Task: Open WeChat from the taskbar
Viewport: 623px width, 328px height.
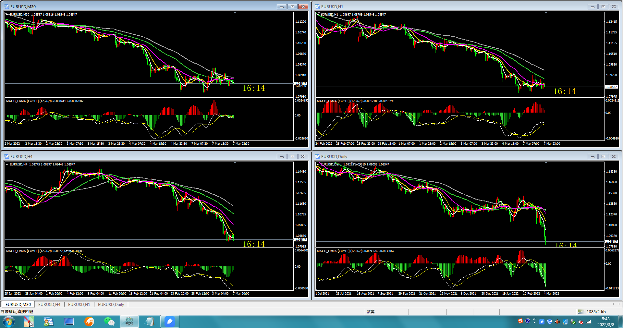Action: (109, 322)
